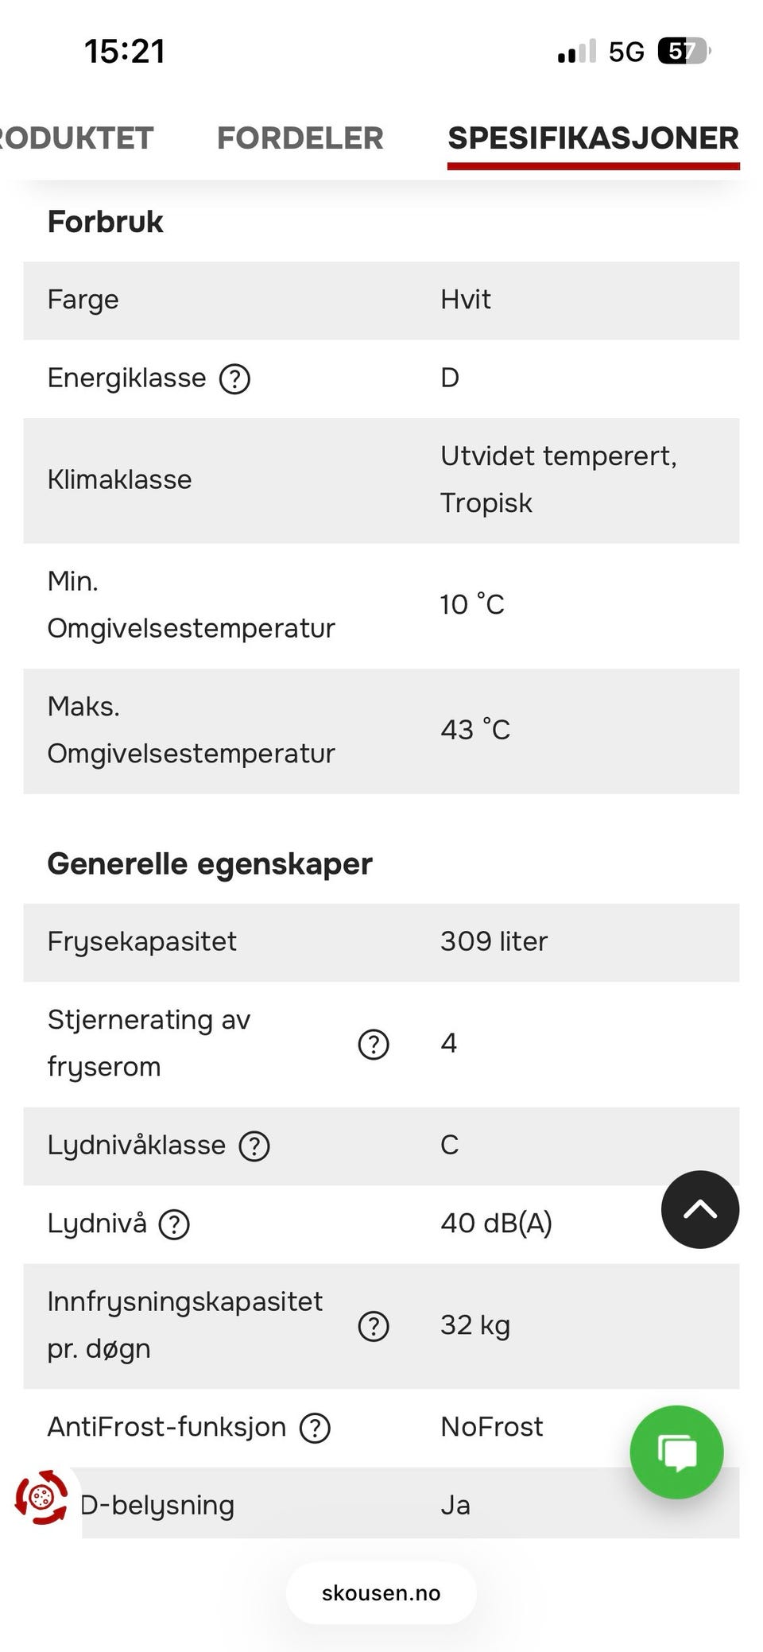Open the Energiklasse help question-mark icon
Viewport: 763px width, 1652px height.
point(234,378)
